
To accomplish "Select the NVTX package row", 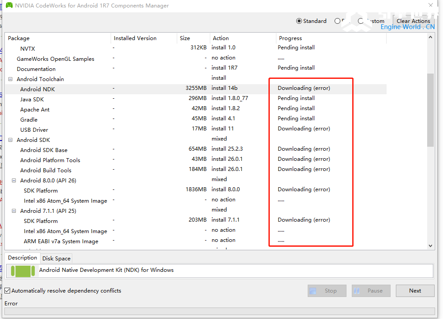I will [196, 49].
